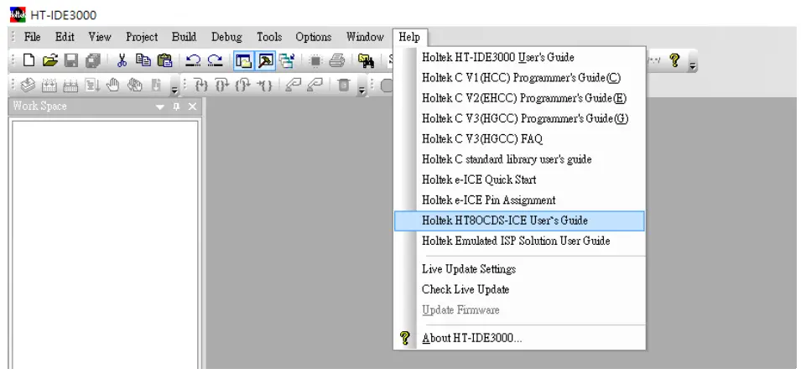The height and width of the screenshot is (374, 801).
Task: Open About HT-IDE3000
Action: 519,338
